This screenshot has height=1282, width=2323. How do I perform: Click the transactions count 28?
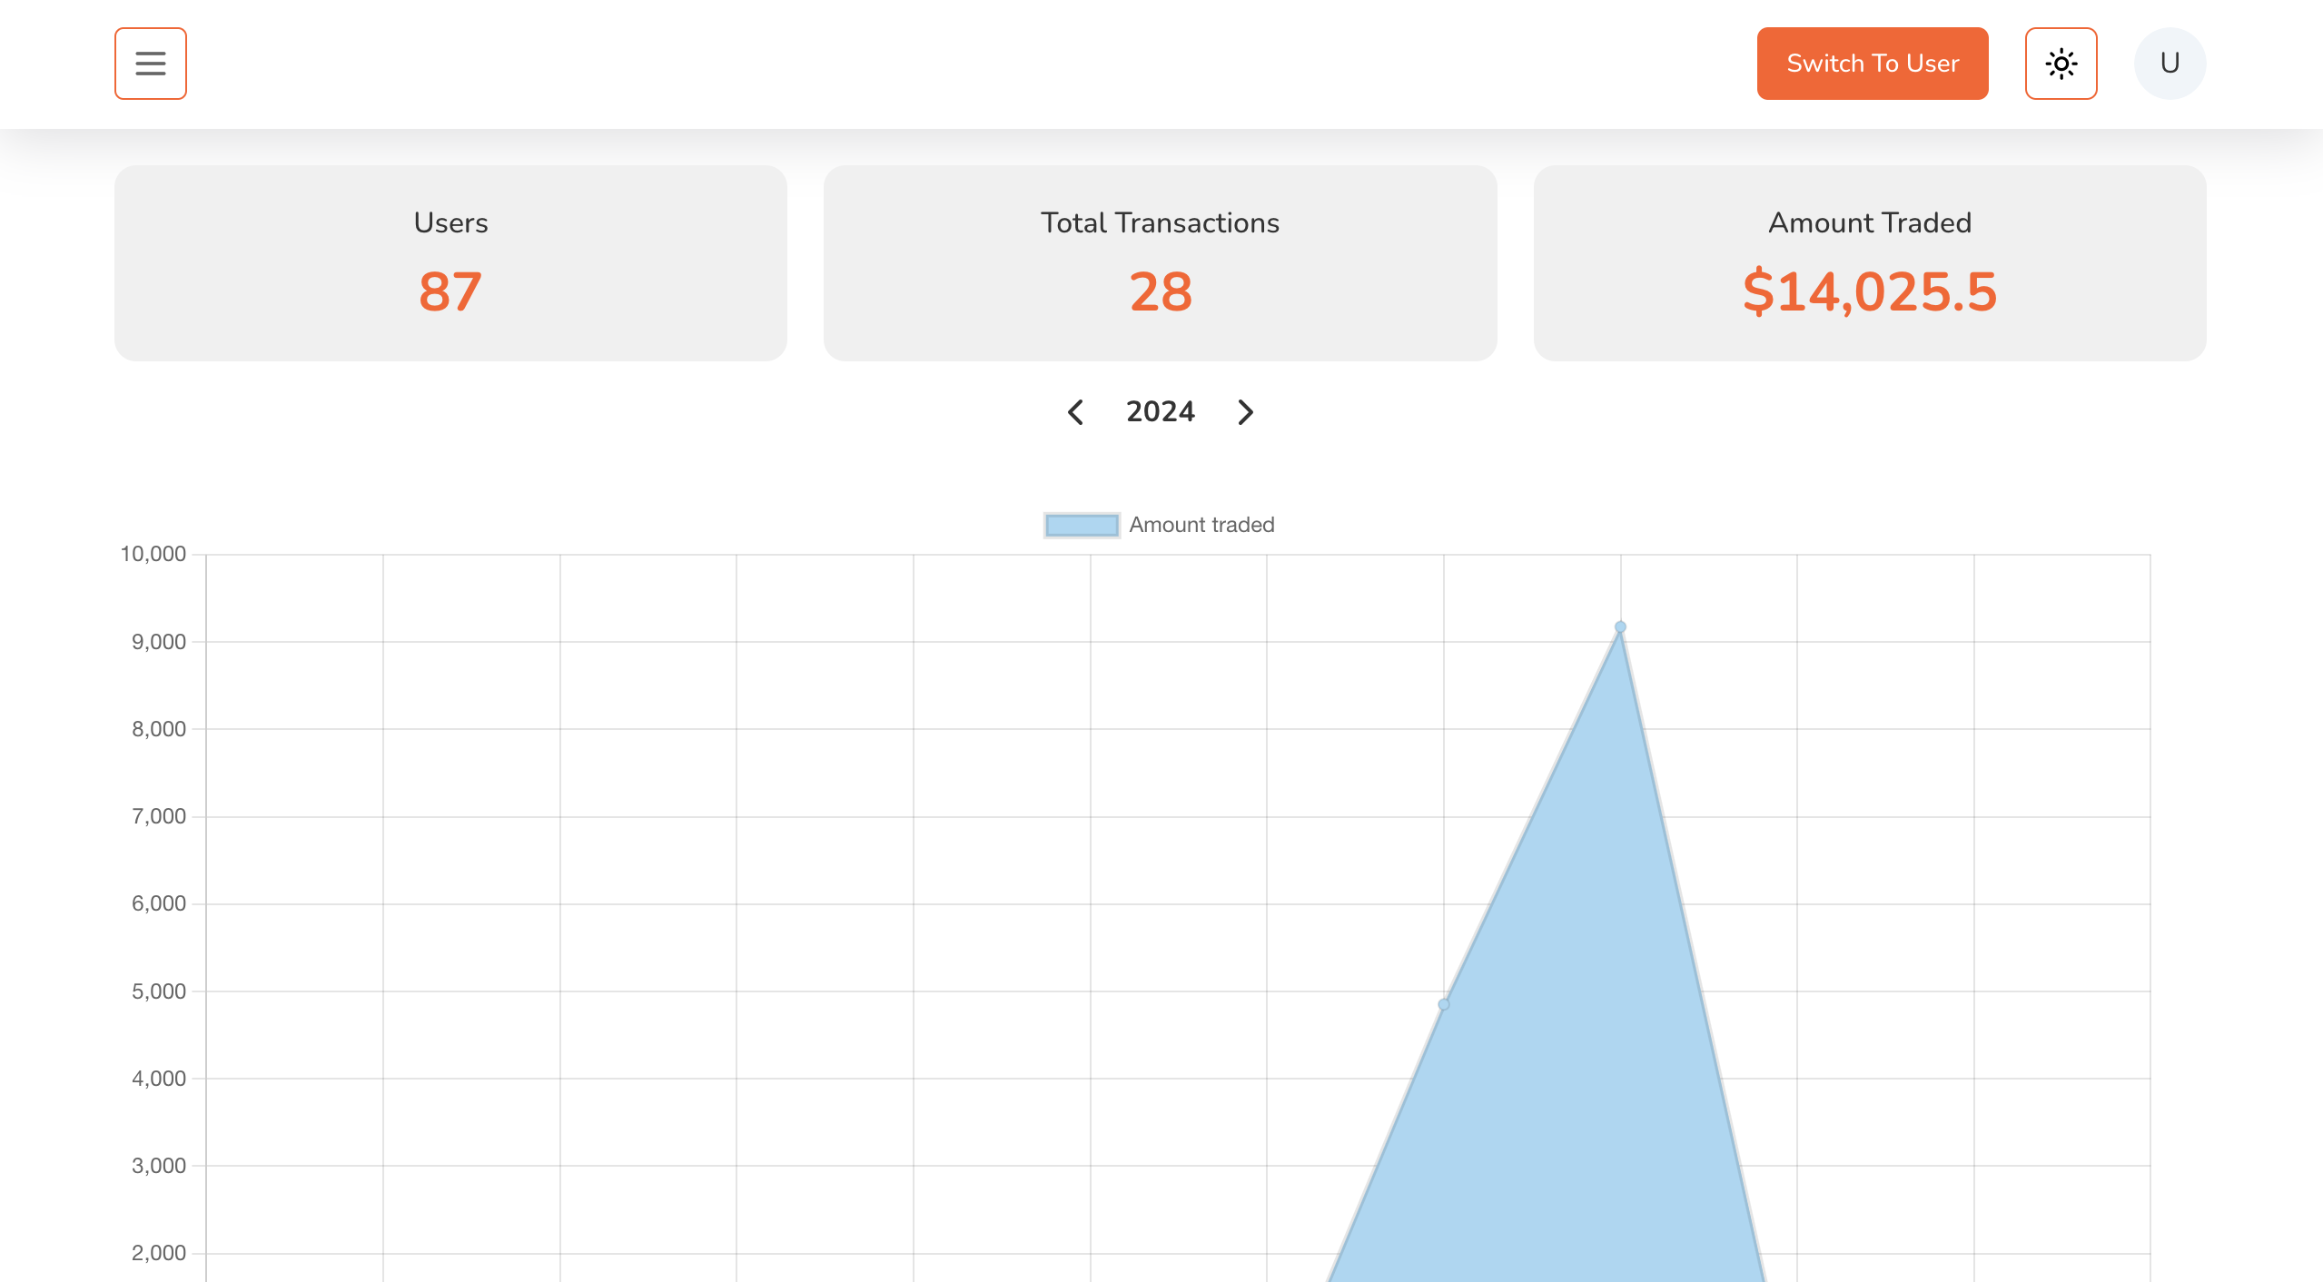coord(1160,292)
